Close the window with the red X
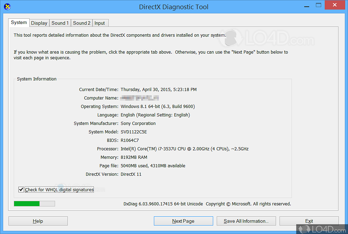The width and height of the screenshot is (348, 234). click(x=335, y=5)
